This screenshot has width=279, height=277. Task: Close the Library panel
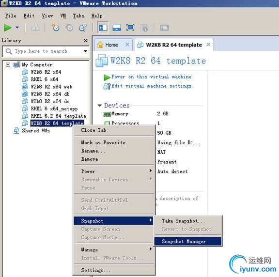point(86,41)
